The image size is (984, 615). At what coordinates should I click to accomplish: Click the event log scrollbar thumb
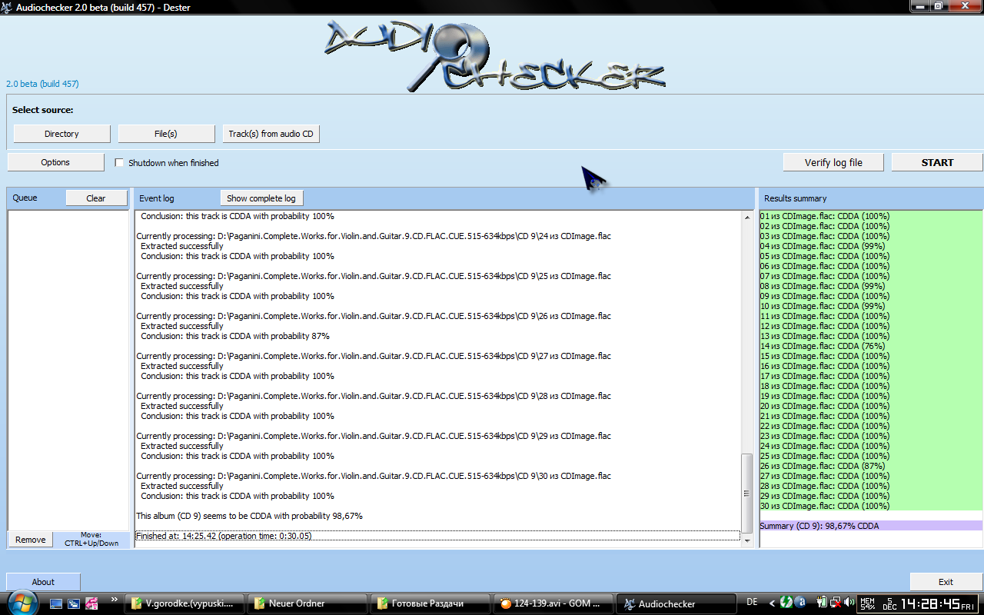(x=748, y=493)
